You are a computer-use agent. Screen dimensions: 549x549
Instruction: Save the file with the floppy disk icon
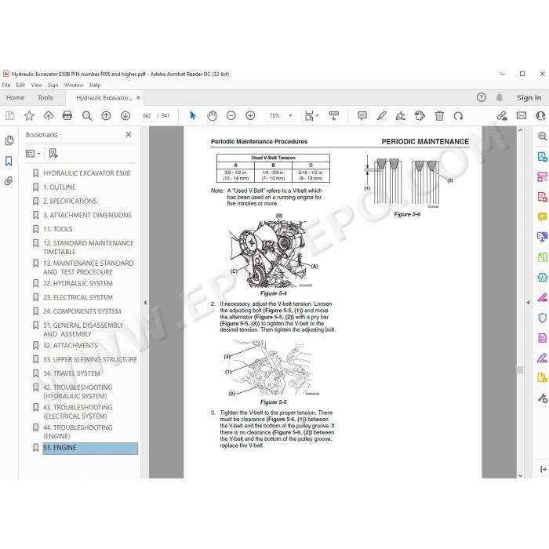pyautogui.click(x=9, y=115)
